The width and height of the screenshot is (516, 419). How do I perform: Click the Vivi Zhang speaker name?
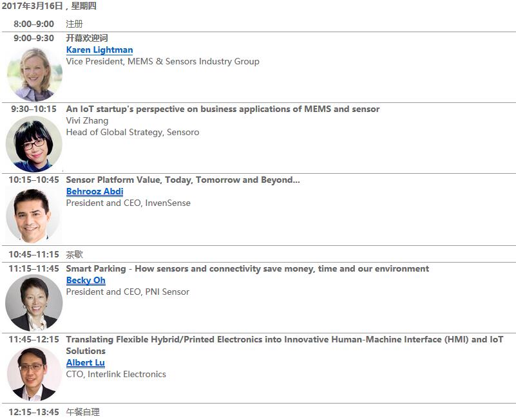pos(87,121)
